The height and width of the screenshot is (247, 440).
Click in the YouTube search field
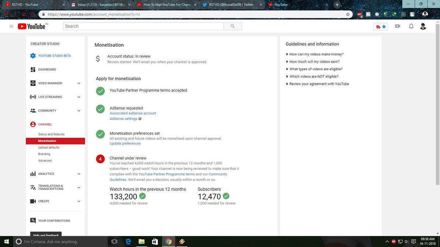143,26
